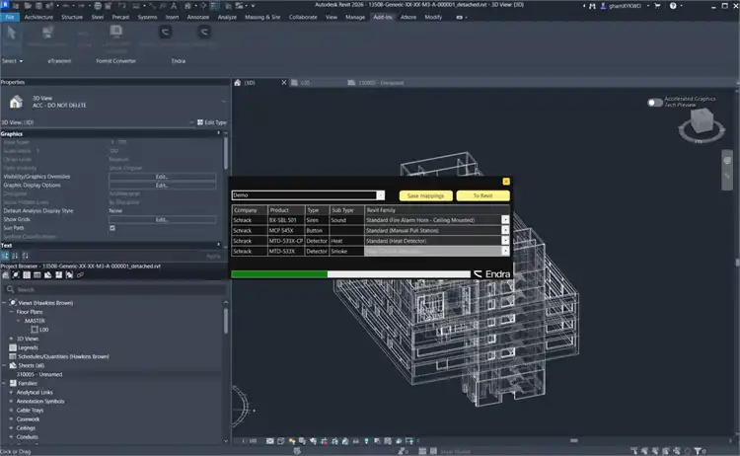Click Edit for Show Grids
This screenshot has height=456, width=740.
click(x=163, y=219)
